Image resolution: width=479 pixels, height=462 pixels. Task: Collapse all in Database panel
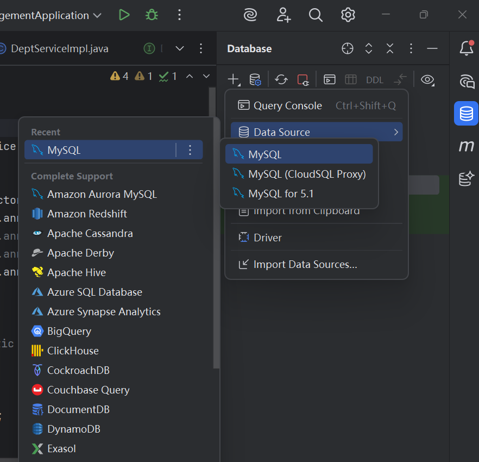tap(390, 48)
